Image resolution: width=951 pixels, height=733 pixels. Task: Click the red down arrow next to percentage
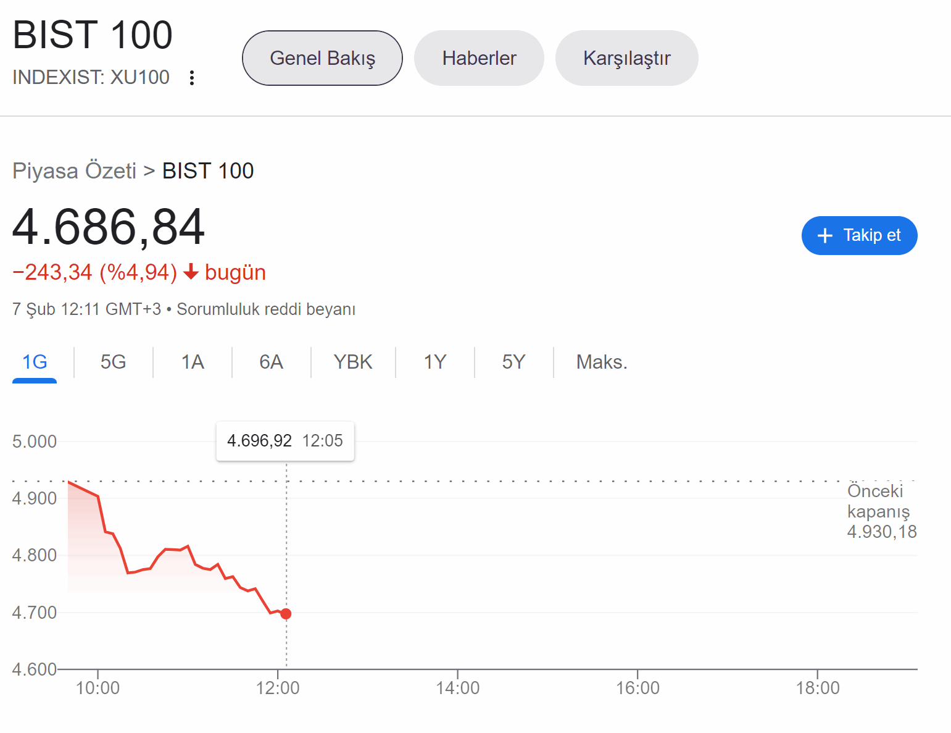tap(191, 272)
